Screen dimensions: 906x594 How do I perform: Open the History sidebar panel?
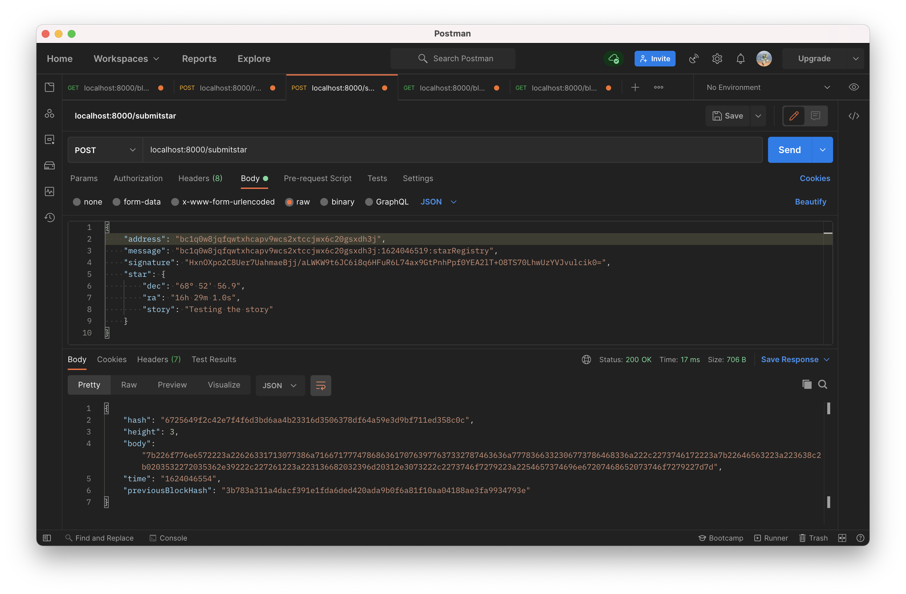pos(49,217)
